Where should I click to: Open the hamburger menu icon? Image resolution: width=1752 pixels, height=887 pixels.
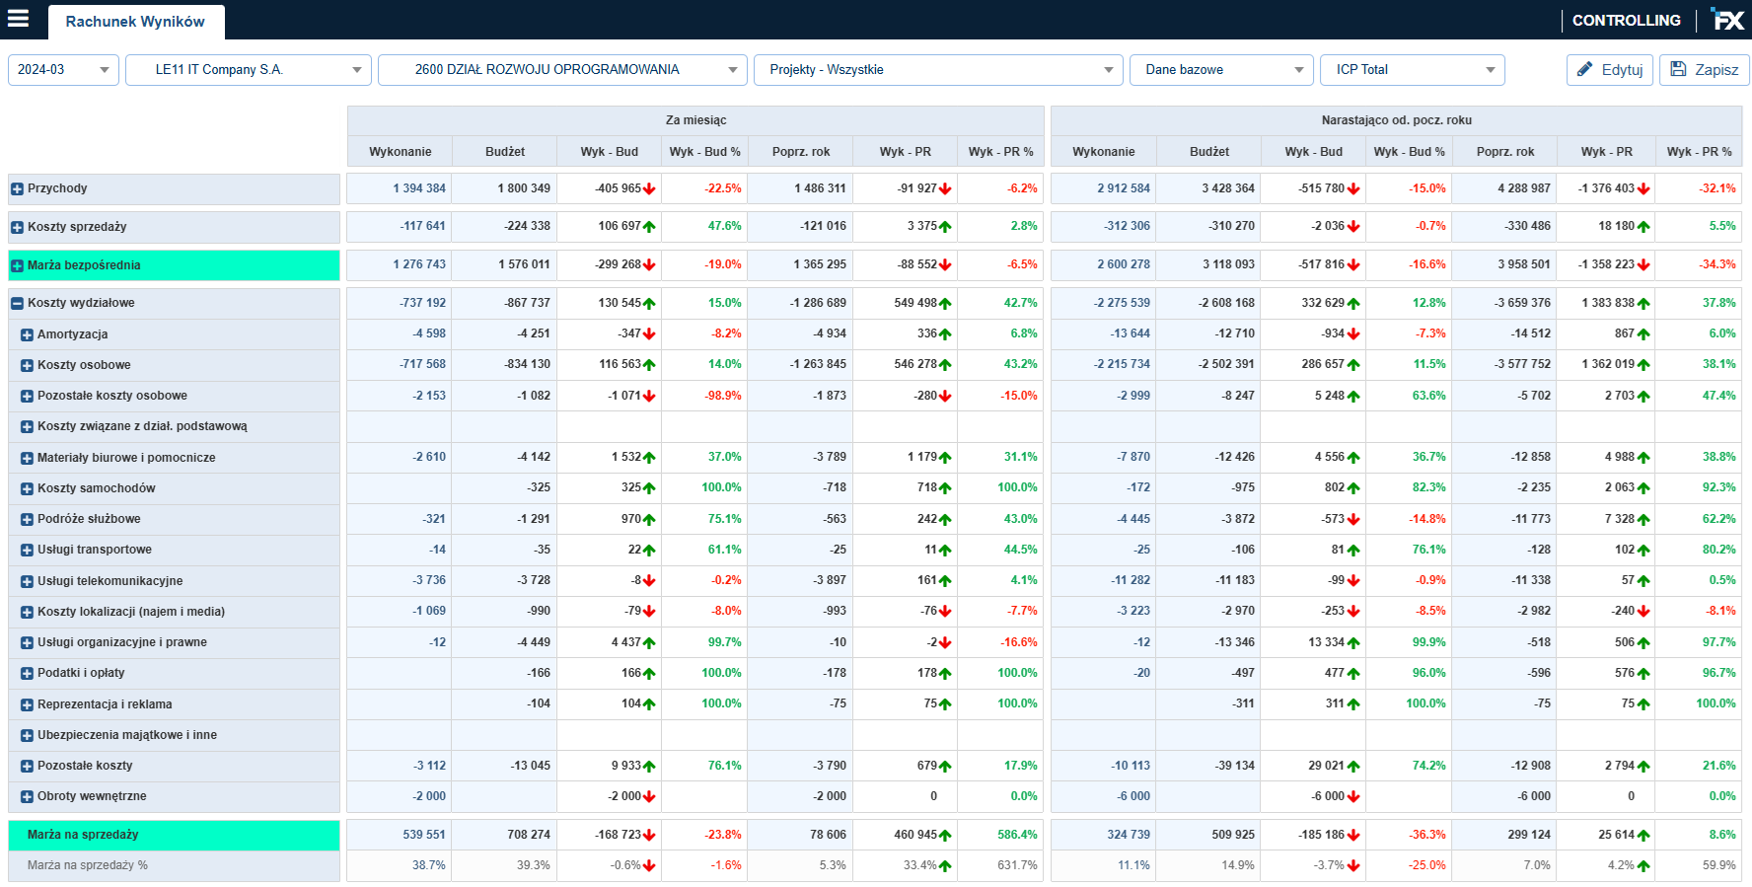(18, 18)
